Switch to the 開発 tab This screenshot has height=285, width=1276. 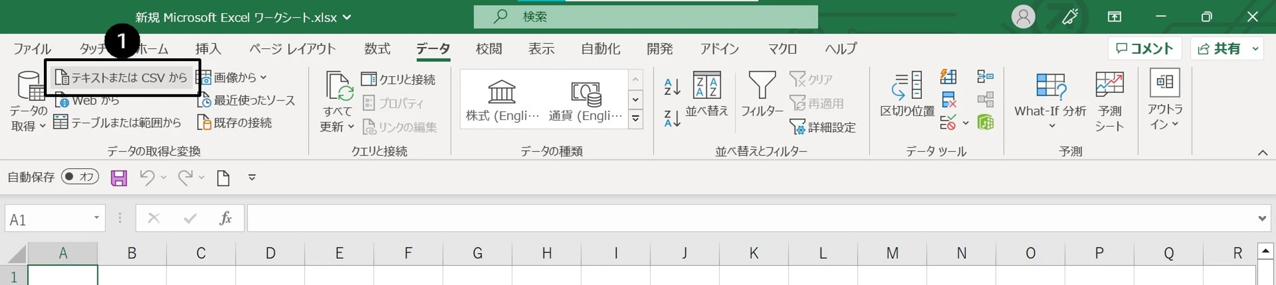click(660, 49)
